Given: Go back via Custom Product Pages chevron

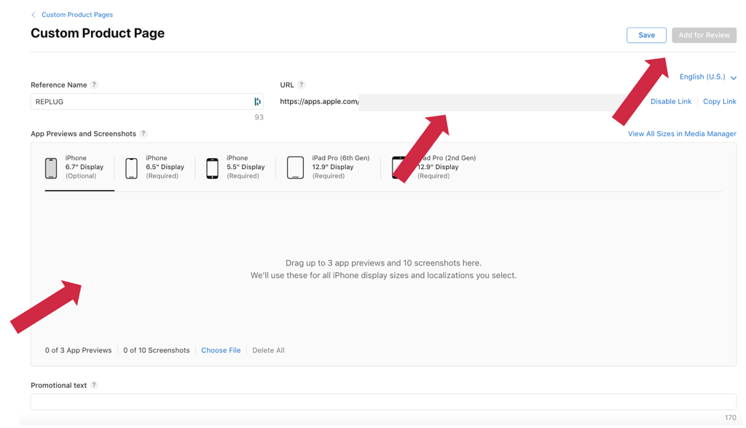Looking at the screenshot, I should pyautogui.click(x=34, y=15).
